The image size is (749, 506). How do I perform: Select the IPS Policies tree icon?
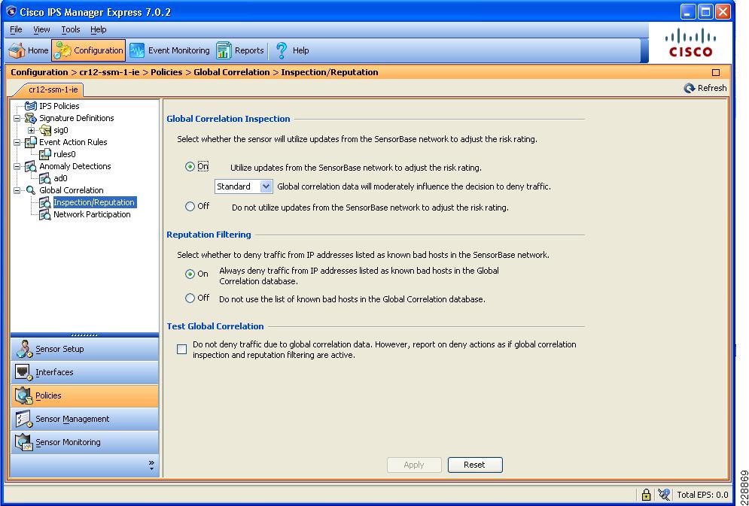(31, 106)
